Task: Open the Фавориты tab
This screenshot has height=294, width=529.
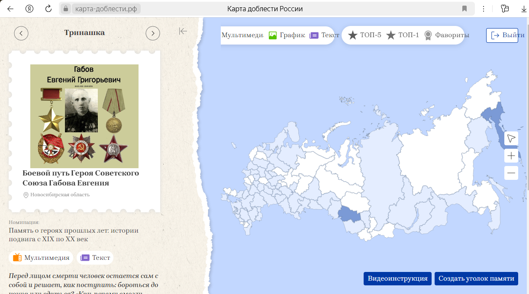Action: [x=446, y=35]
